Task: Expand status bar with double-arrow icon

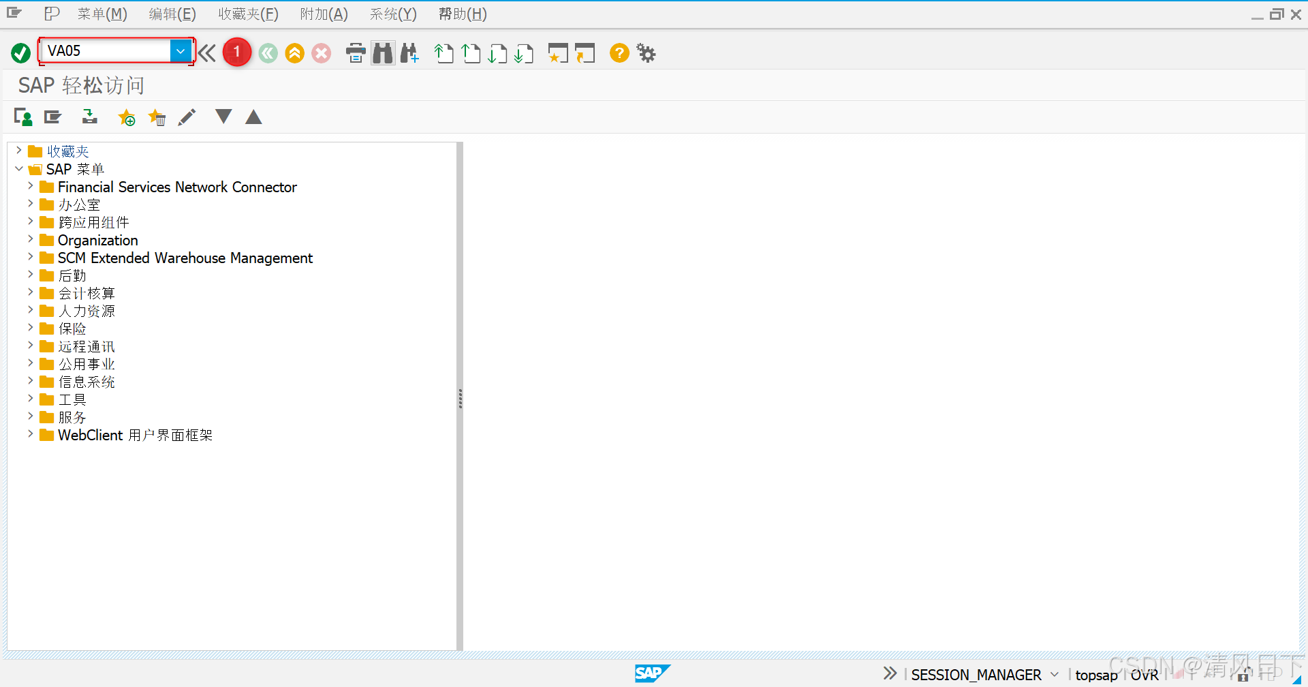Action: pos(890,673)
